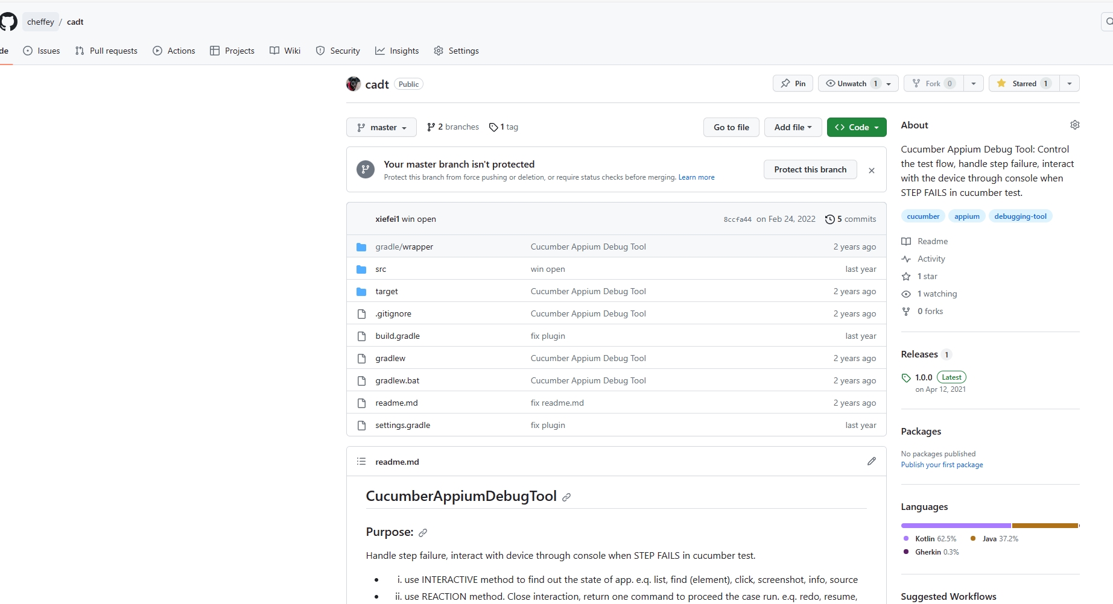Toggle the Starred button to unstar
Screen dimensions: 1113x604
click(1024, 83)
